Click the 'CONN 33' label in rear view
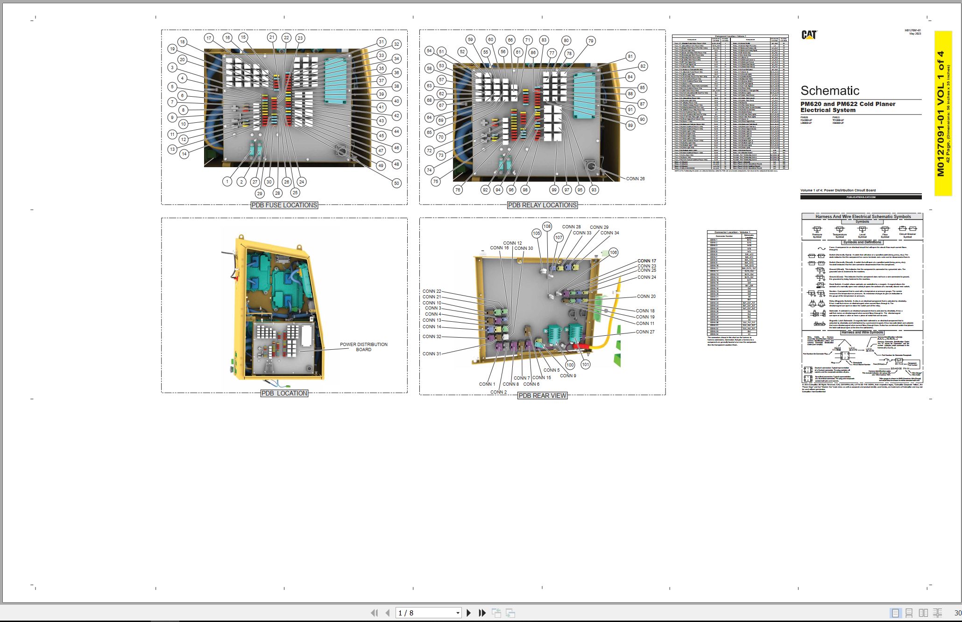Viewport: 962px width, 622px height. pos(582,233)
